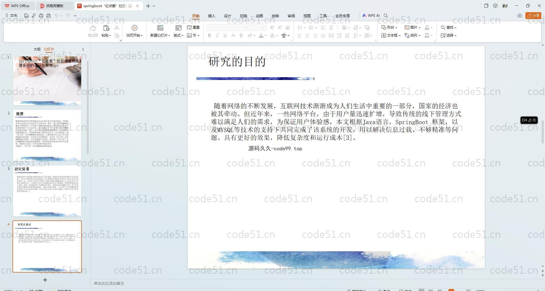Click the Redo arrow icon
The image size is (545, 291).
pyautogui.click(x=68, y=16)
